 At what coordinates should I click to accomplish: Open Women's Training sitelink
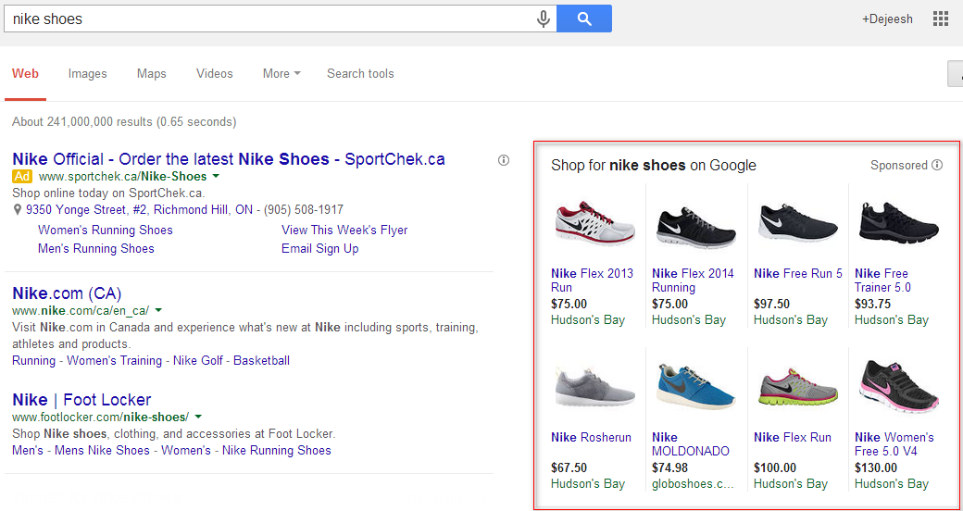(114, 360)
